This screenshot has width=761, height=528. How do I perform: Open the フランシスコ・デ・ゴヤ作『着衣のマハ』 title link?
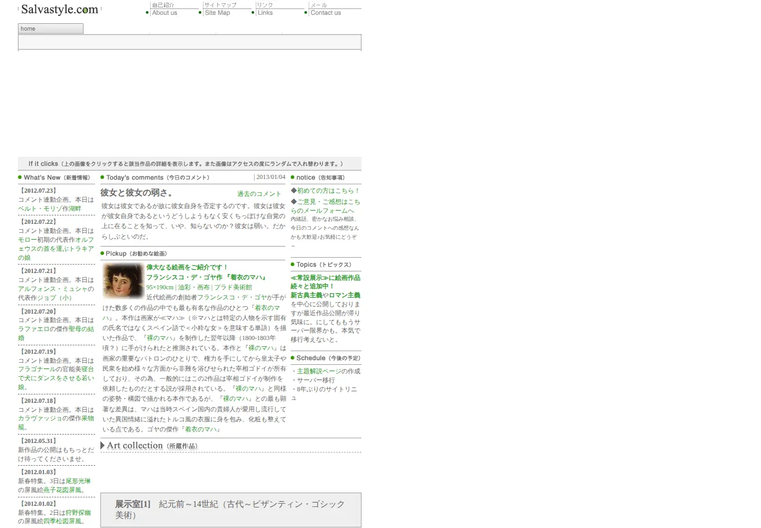tap(207, 277)
